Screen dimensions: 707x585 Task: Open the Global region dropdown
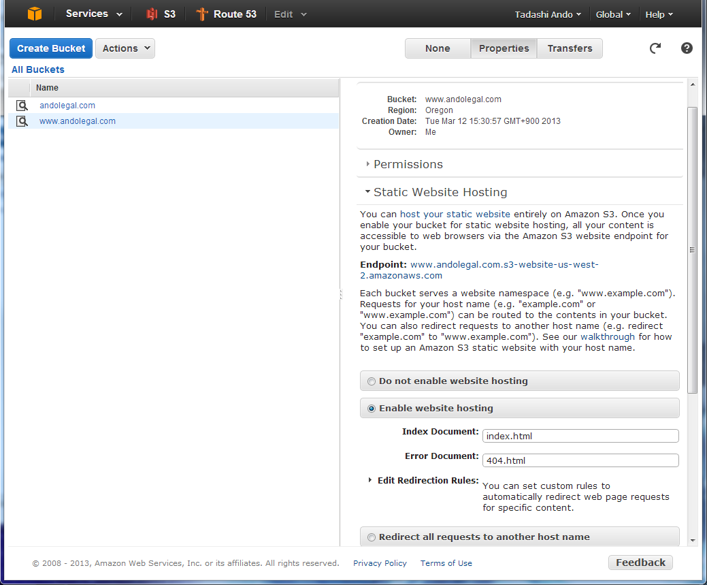[613, 14]
